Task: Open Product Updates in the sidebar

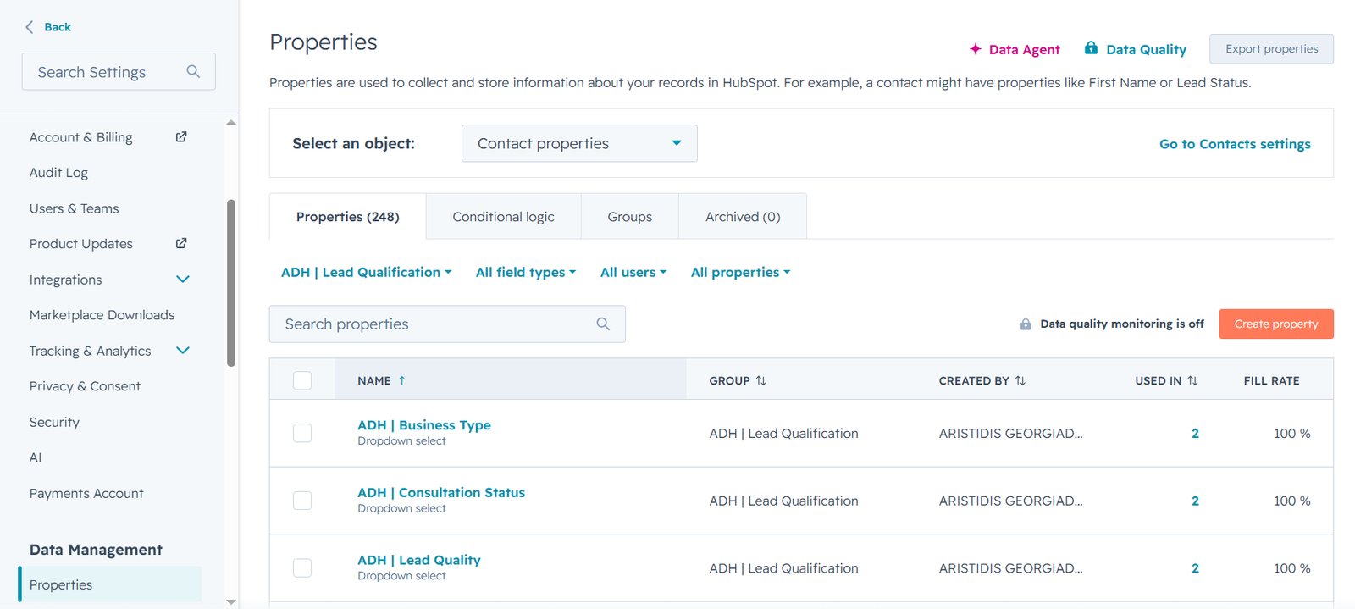Action: coord(81,244)
